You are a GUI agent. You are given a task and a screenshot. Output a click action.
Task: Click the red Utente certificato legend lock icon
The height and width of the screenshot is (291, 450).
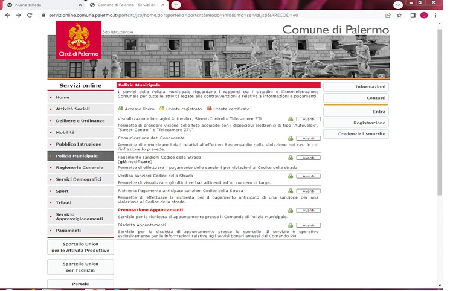(x=209, y=108)
